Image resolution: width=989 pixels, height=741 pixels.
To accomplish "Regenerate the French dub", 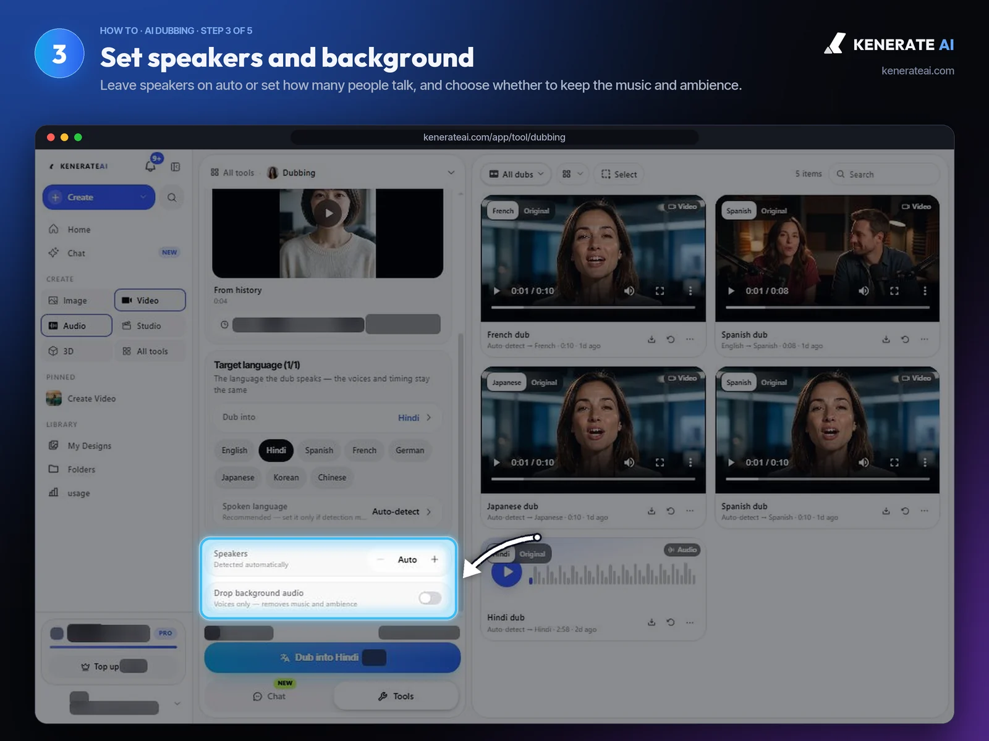I will point(671,339).
